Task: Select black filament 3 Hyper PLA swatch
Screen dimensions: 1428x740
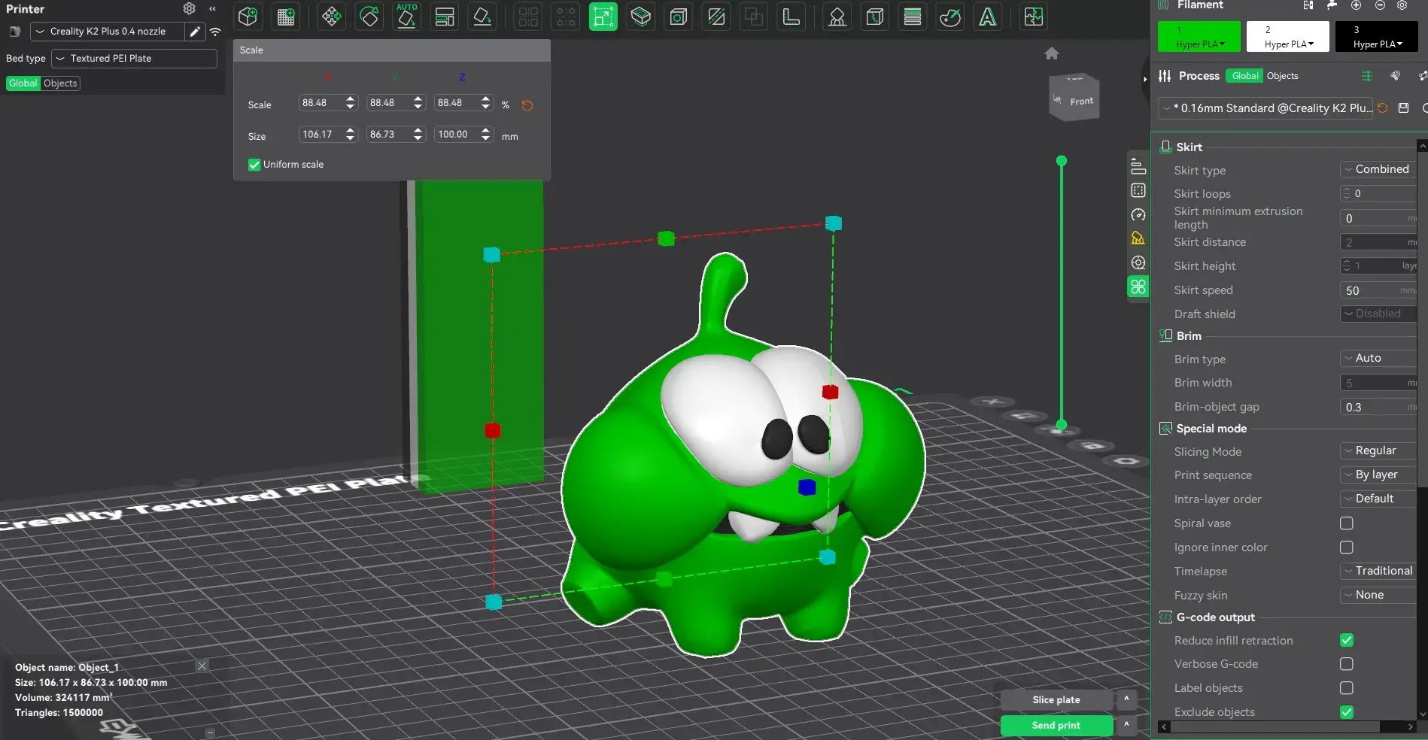Action: tap(1377, 37)
